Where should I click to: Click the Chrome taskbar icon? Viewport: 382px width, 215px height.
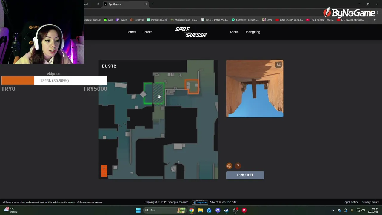(192, 210)
